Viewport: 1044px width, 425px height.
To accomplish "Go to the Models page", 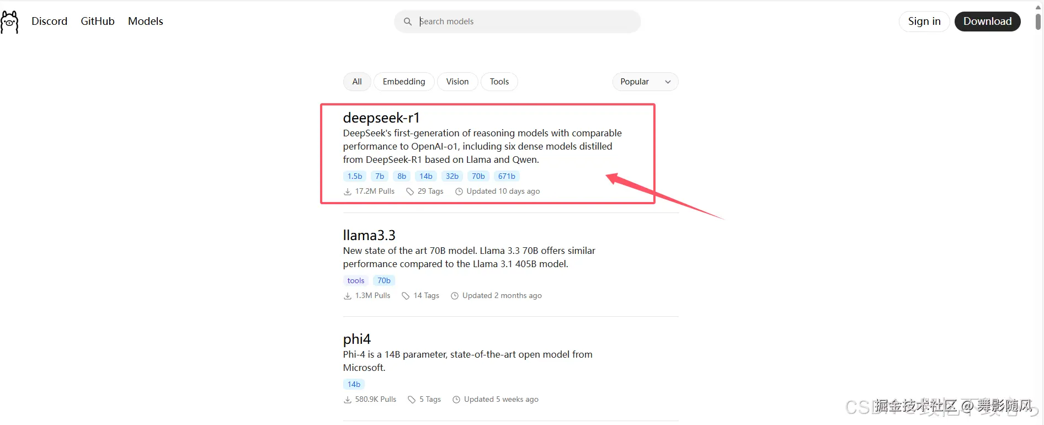I will click(146, 21).
